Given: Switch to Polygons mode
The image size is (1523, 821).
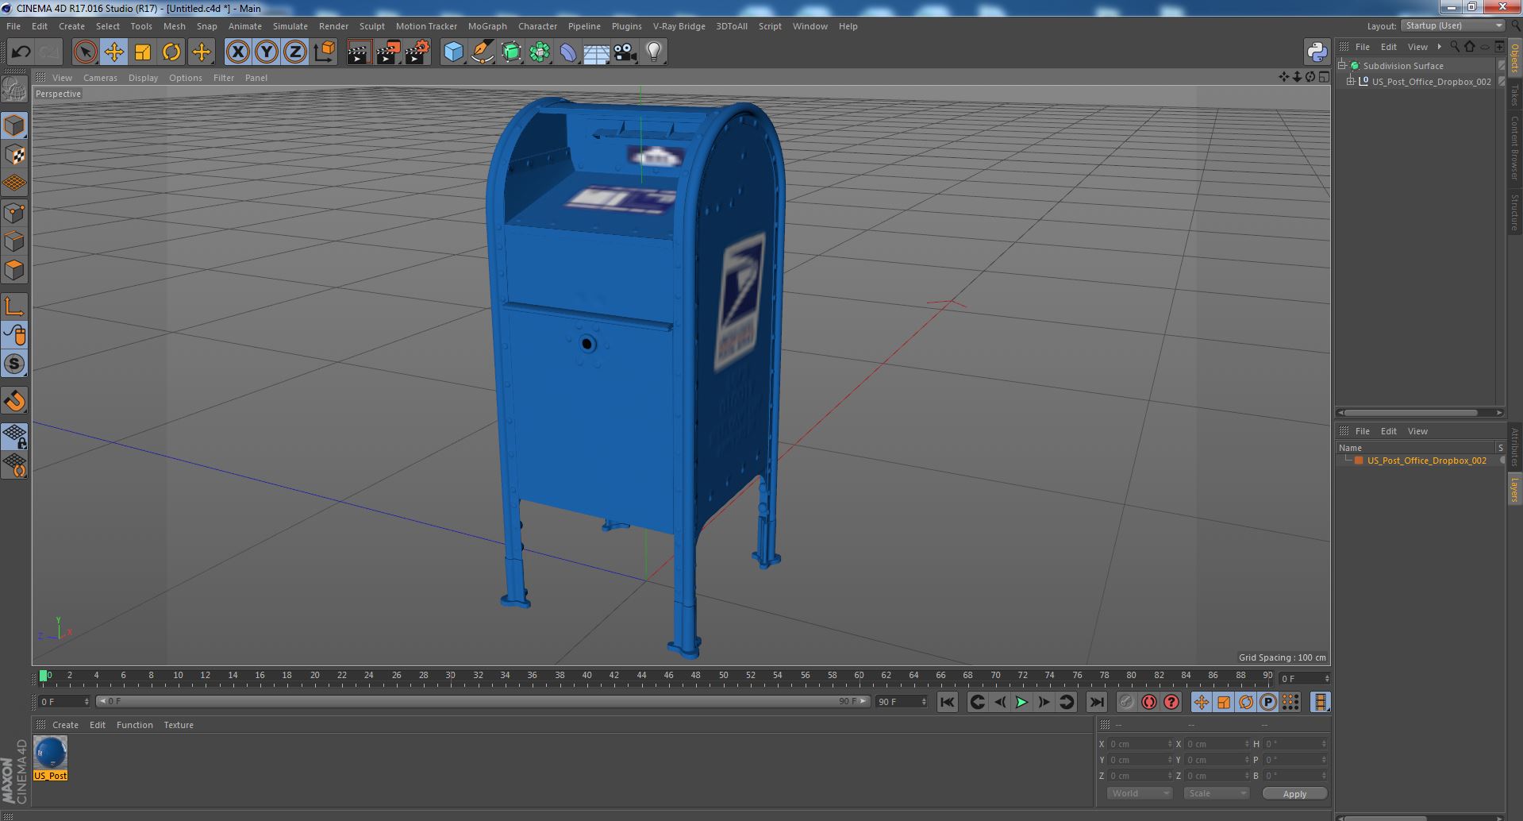Looking at the screenshot, I should tap(14, 270).
